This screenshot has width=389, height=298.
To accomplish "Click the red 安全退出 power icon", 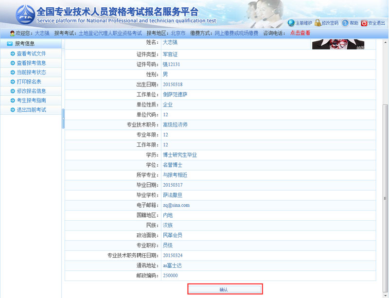I will [364, 23].
